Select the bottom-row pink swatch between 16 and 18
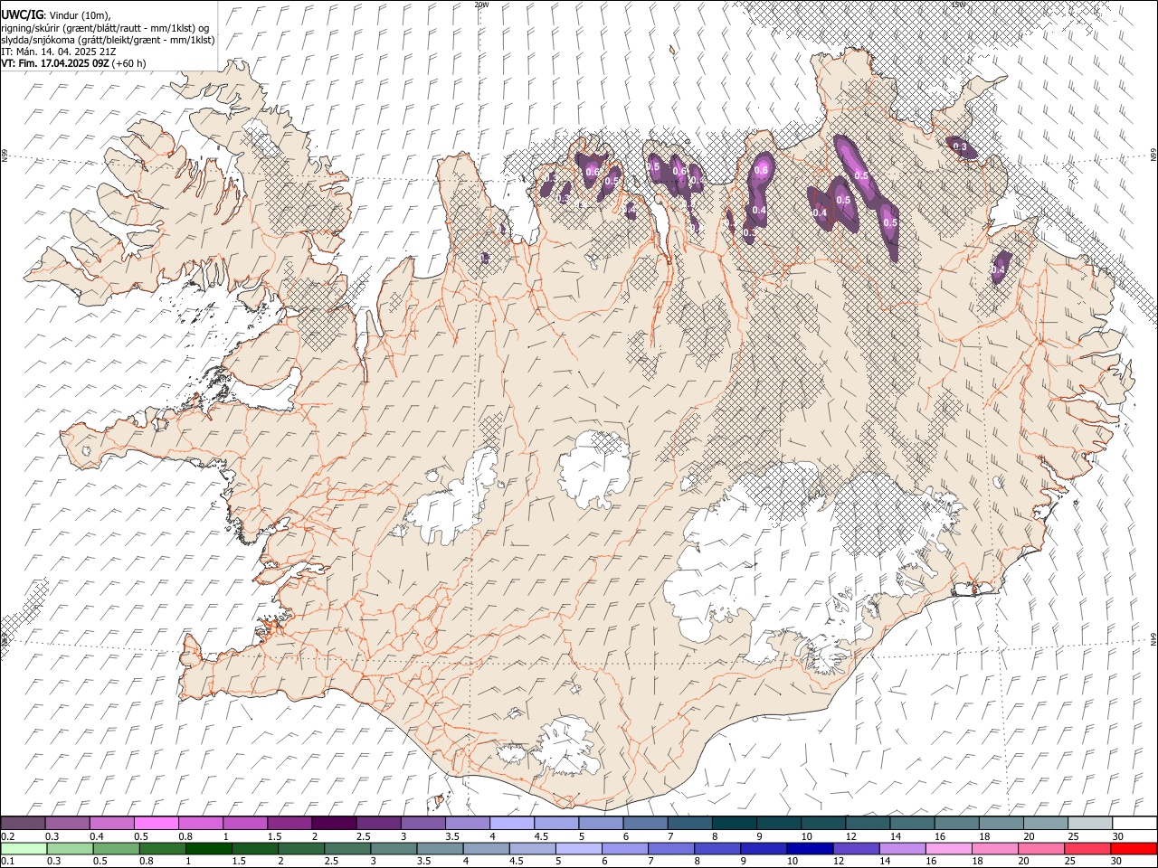 tap(949, 849)
